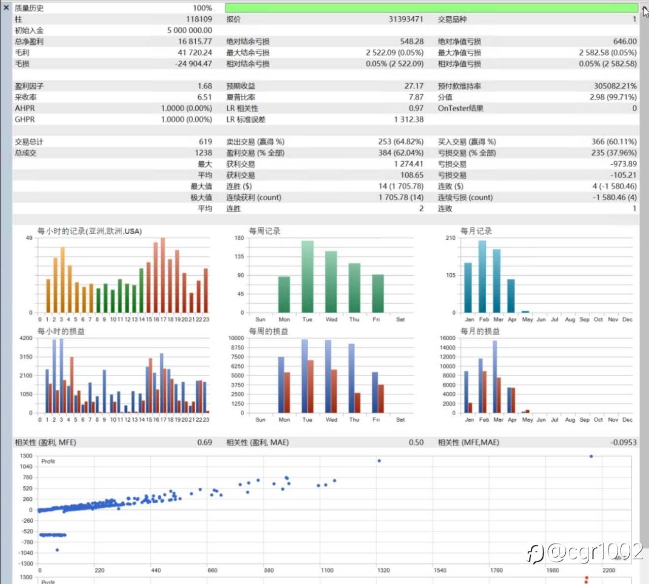Click the 夏普比率 value 7.87
The height and width of the screenshot is (584, 649).
coord(416,97)
